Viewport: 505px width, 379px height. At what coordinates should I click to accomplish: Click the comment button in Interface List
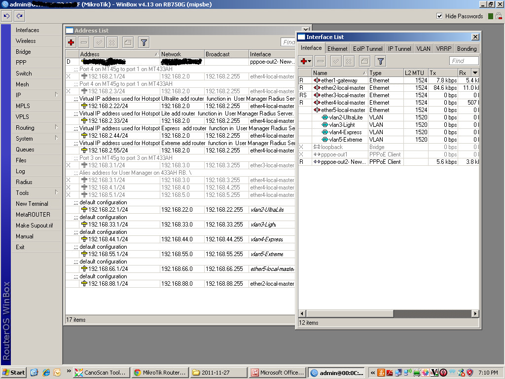364,61
